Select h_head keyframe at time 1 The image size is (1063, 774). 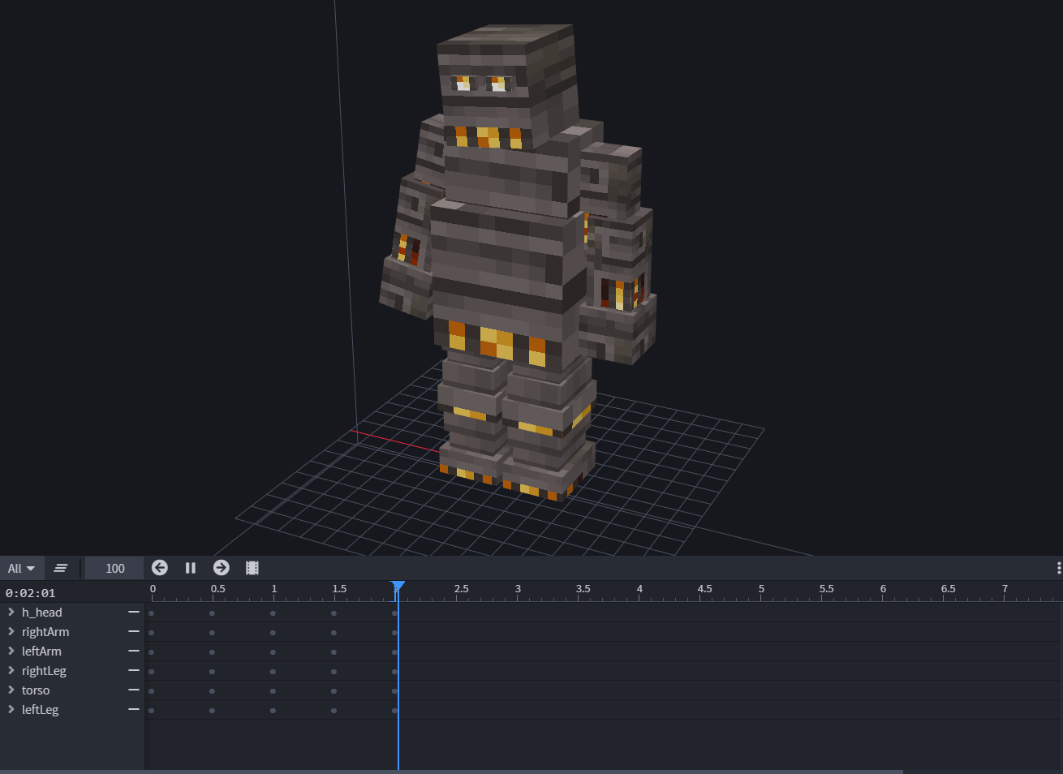[x=273, y=613]
